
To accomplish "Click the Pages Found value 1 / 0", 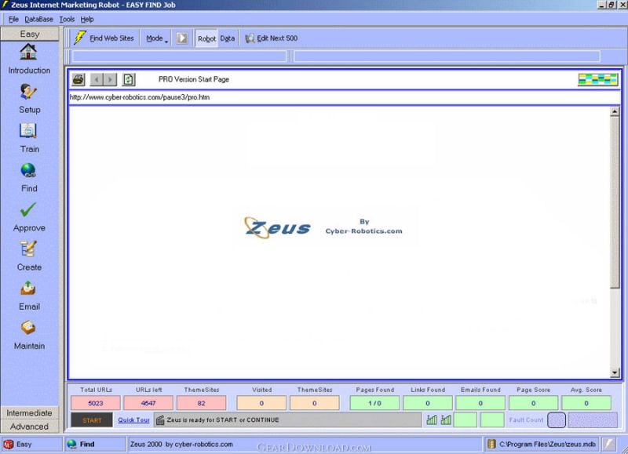I will [375, 403].
